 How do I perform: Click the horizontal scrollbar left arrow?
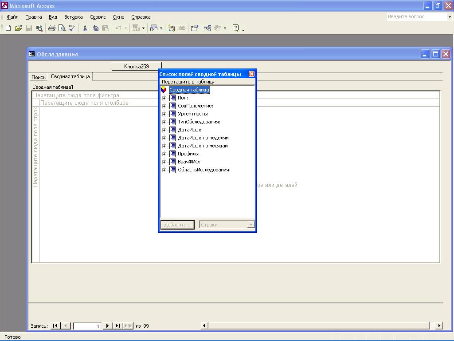(x=204, y=325)
